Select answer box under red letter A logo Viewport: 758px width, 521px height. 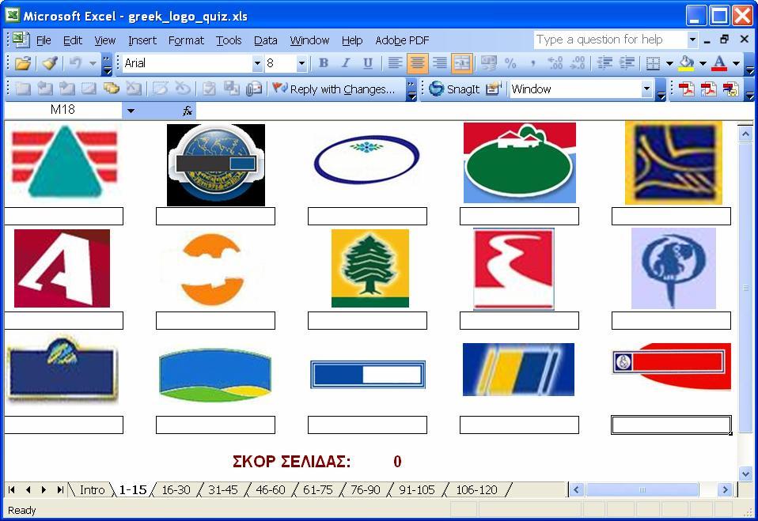pos(64,321)
